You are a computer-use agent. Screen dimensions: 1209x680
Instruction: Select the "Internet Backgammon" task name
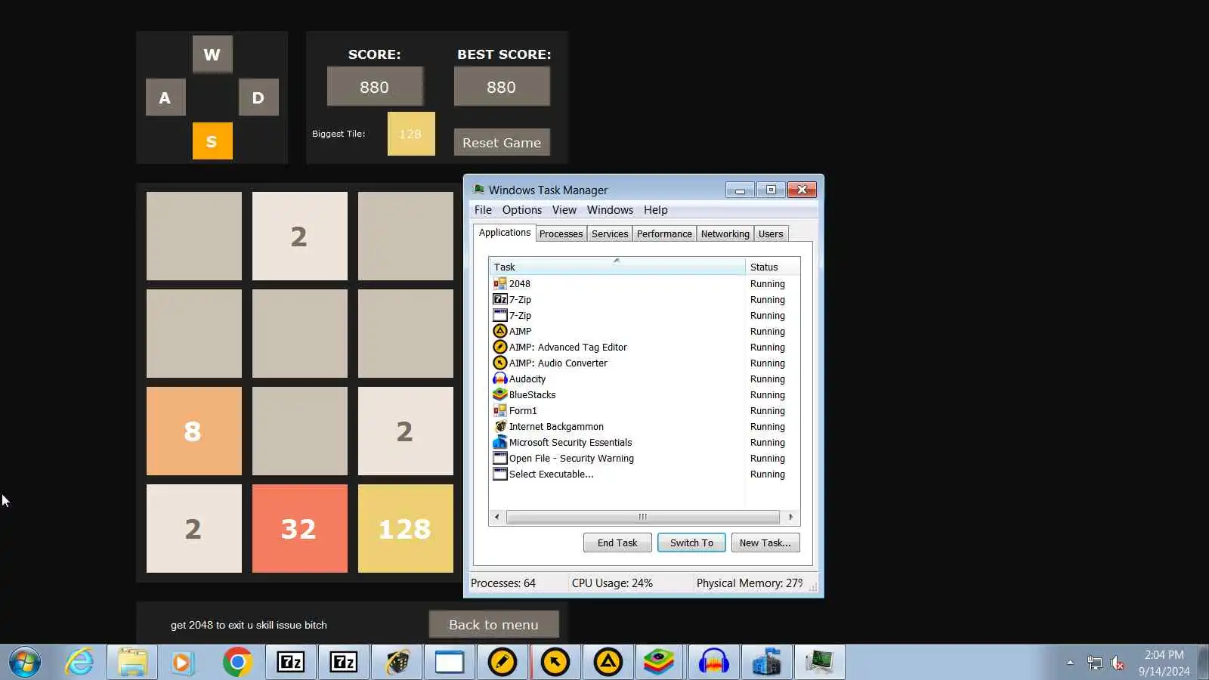point(556,426)
